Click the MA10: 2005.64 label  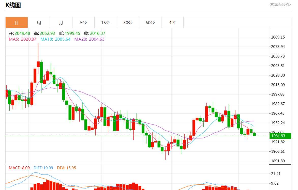(x=55, y=39)
